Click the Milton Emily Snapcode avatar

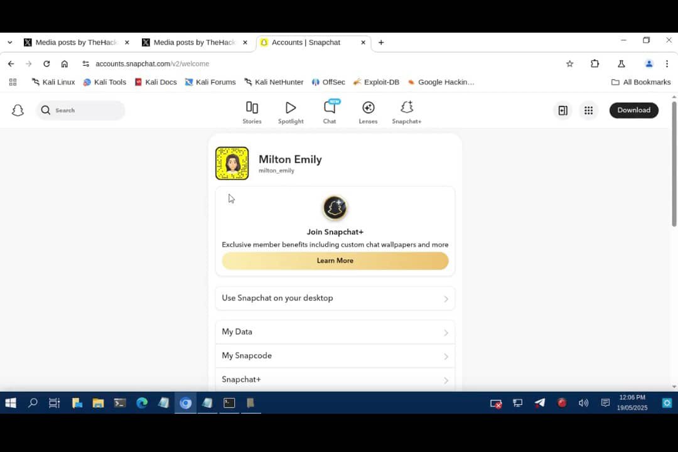point(232,163)
